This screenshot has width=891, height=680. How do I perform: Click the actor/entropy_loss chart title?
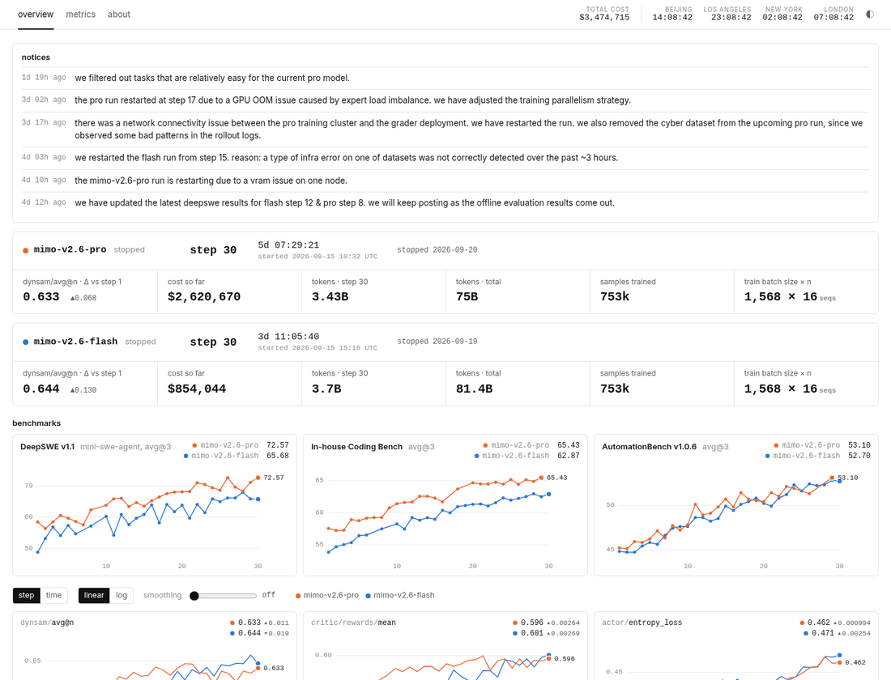(x=642, y=623)
